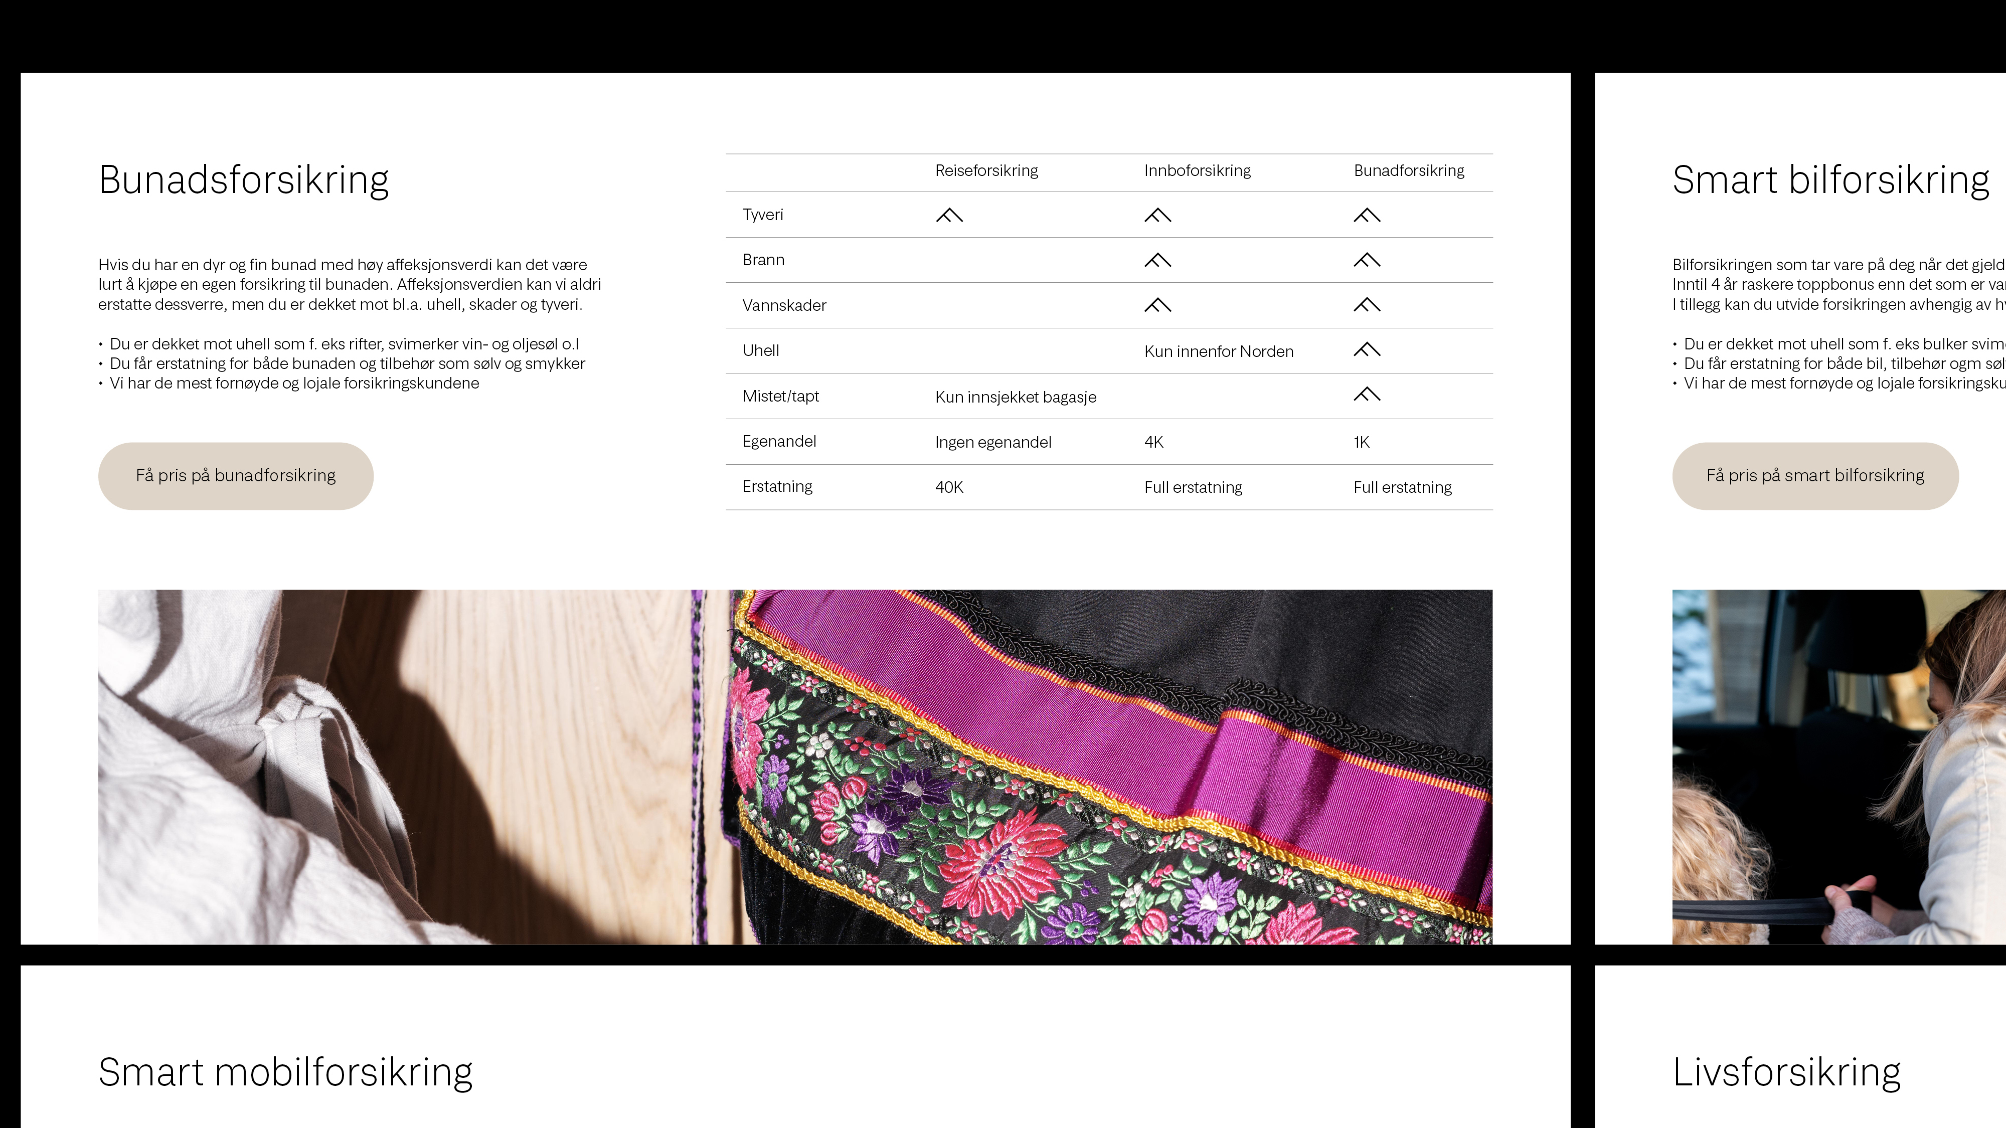Click the Uhell icon under Bunadforsikring
2006x1128 pixels.
(1367, 349)
